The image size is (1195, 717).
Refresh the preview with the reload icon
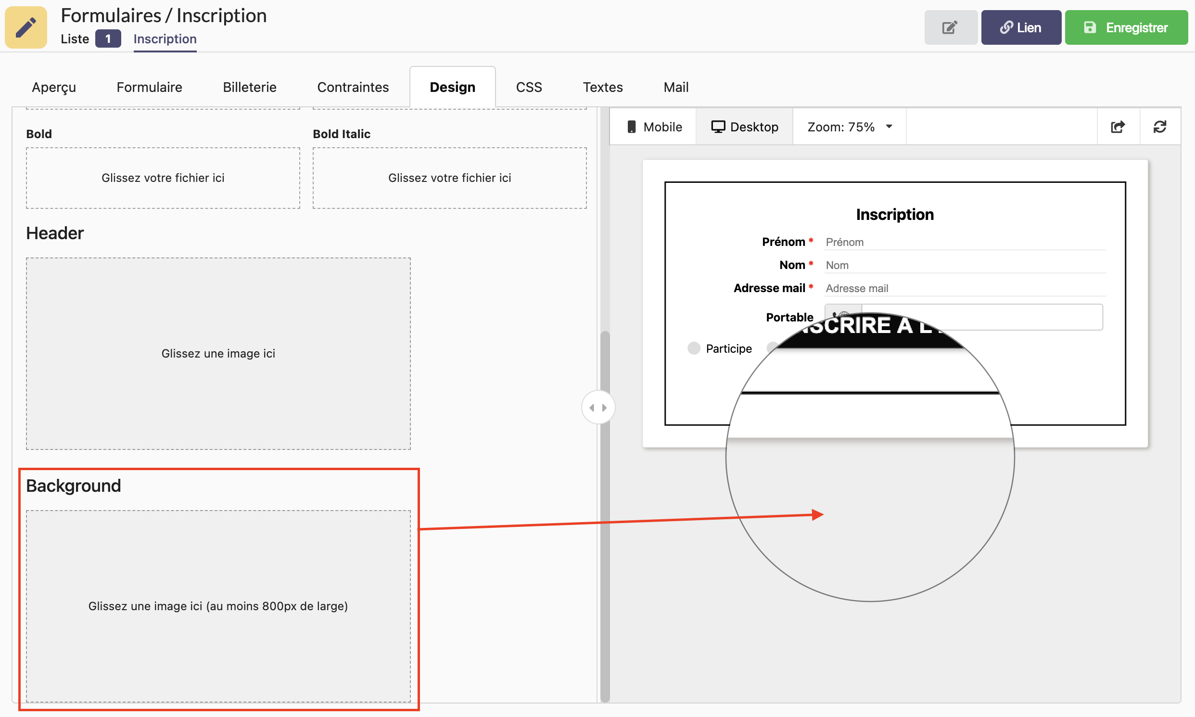click(1160, 127)
